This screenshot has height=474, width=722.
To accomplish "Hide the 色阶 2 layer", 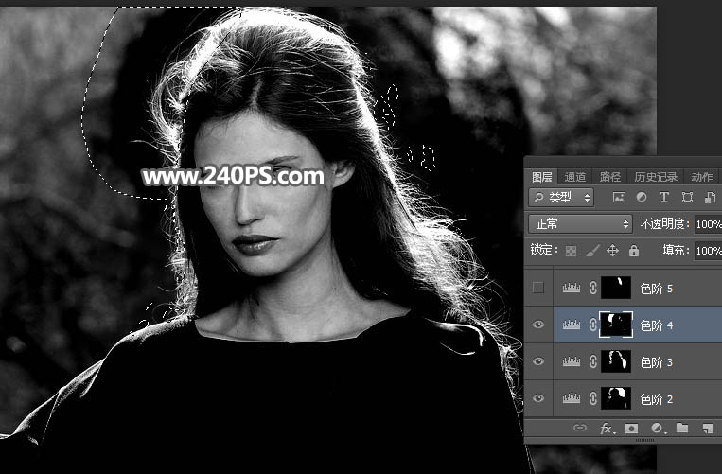I will [537, 398].
